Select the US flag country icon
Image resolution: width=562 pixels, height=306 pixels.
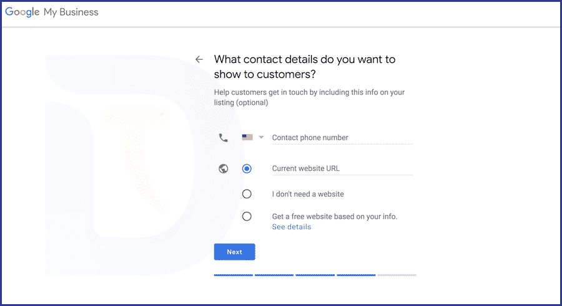247,137
